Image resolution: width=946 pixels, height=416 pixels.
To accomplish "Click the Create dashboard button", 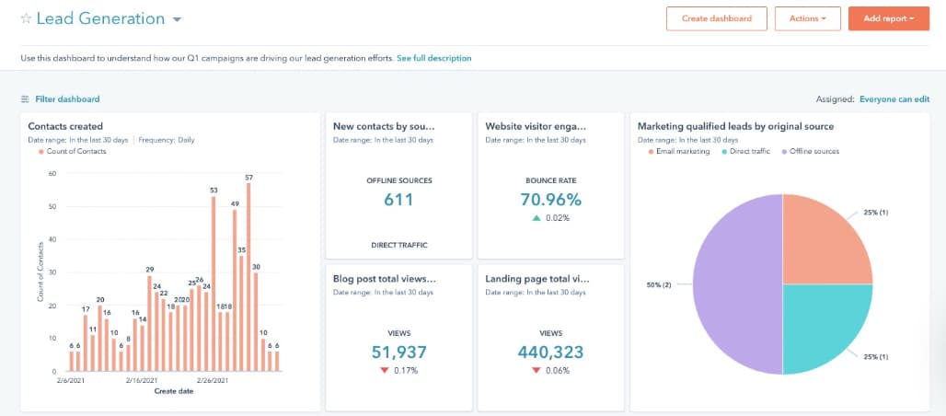I will tap(717, 18).
